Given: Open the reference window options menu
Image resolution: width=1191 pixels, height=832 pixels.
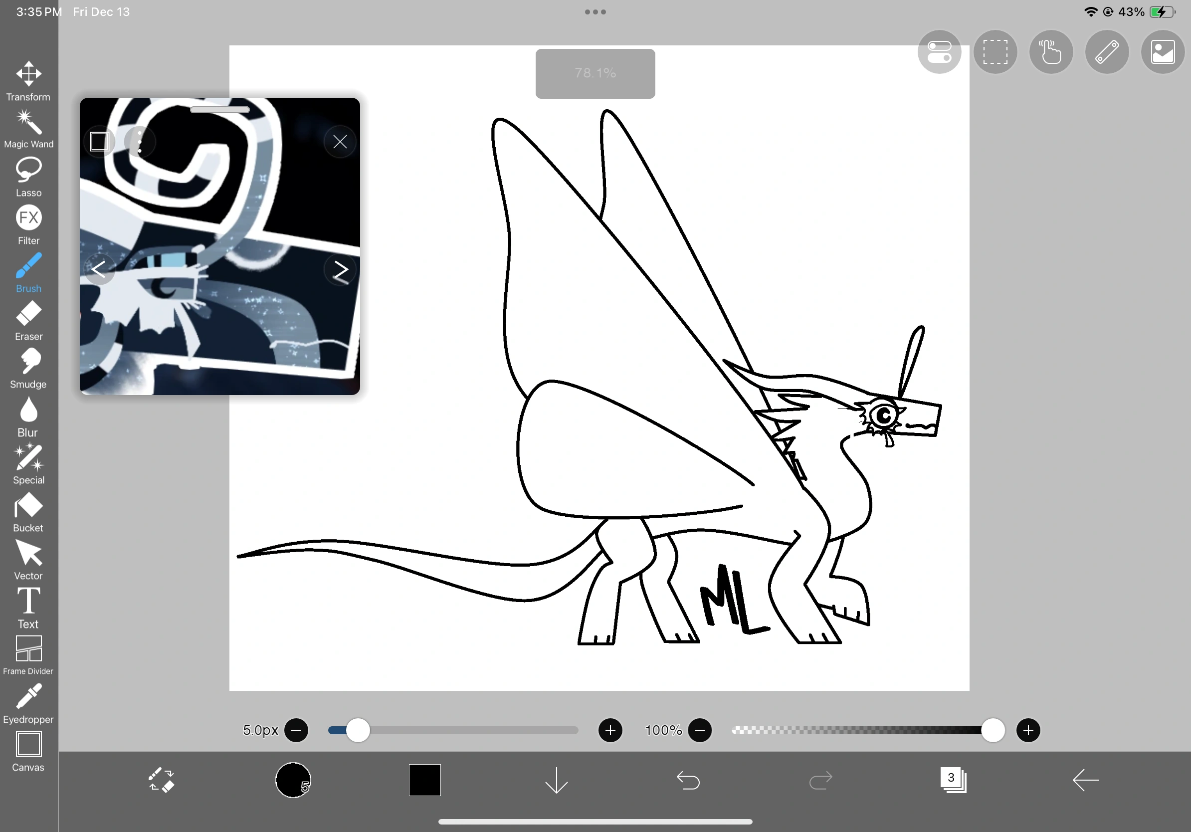Looking at the screenshot, I should [139, 141].
